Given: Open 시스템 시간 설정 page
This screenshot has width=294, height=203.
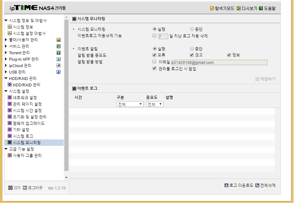Looking at the screenshot, I should point(27,110).
